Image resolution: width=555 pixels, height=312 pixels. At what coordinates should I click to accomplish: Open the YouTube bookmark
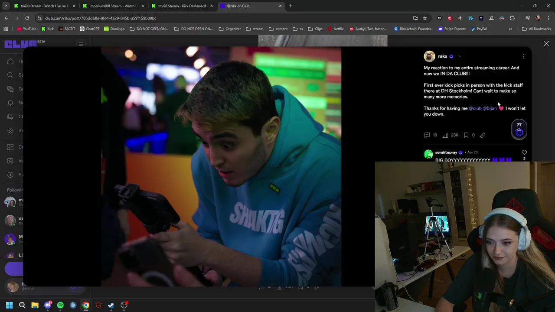[x=26, y=29]
